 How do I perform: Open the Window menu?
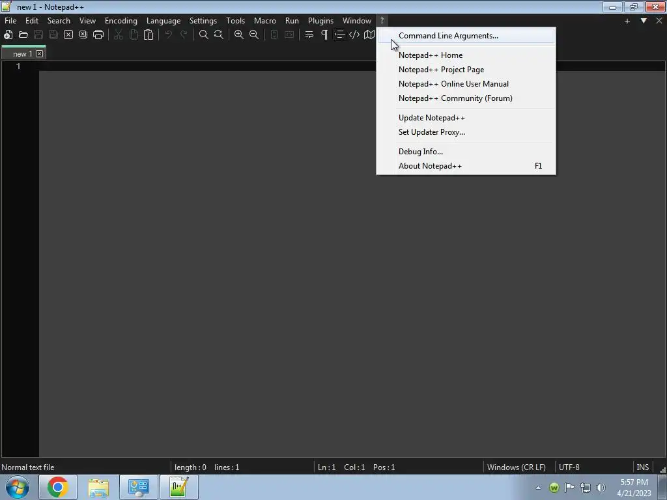(x=357, y=21)
